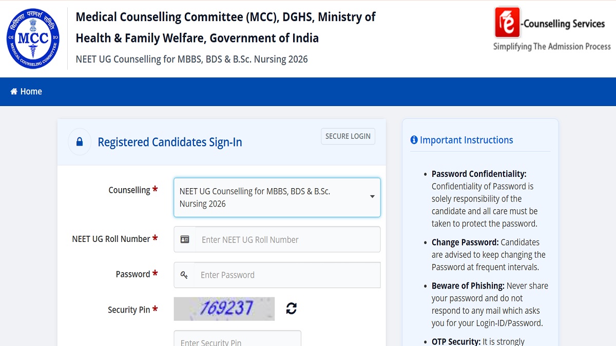Click the Important Instructions heading
Screen dimensions: 616x346
click(467, 140)
